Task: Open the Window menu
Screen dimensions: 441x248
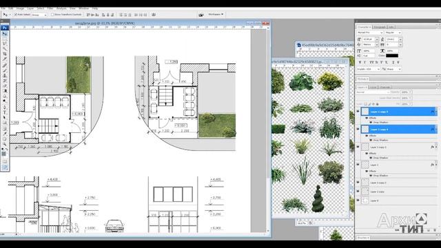Action: 83,8
